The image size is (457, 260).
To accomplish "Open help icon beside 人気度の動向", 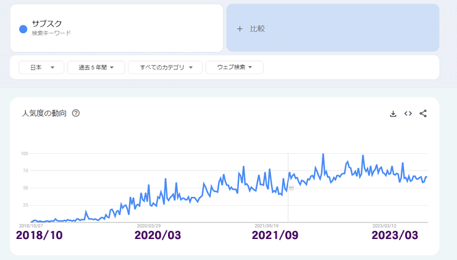I will coord(76,114).
